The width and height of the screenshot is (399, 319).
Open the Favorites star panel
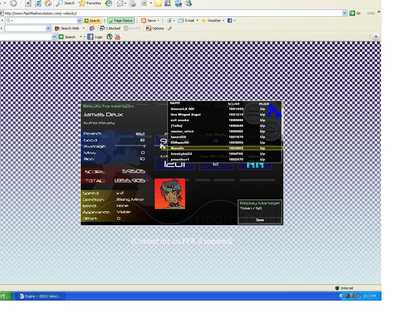point(90,3)
